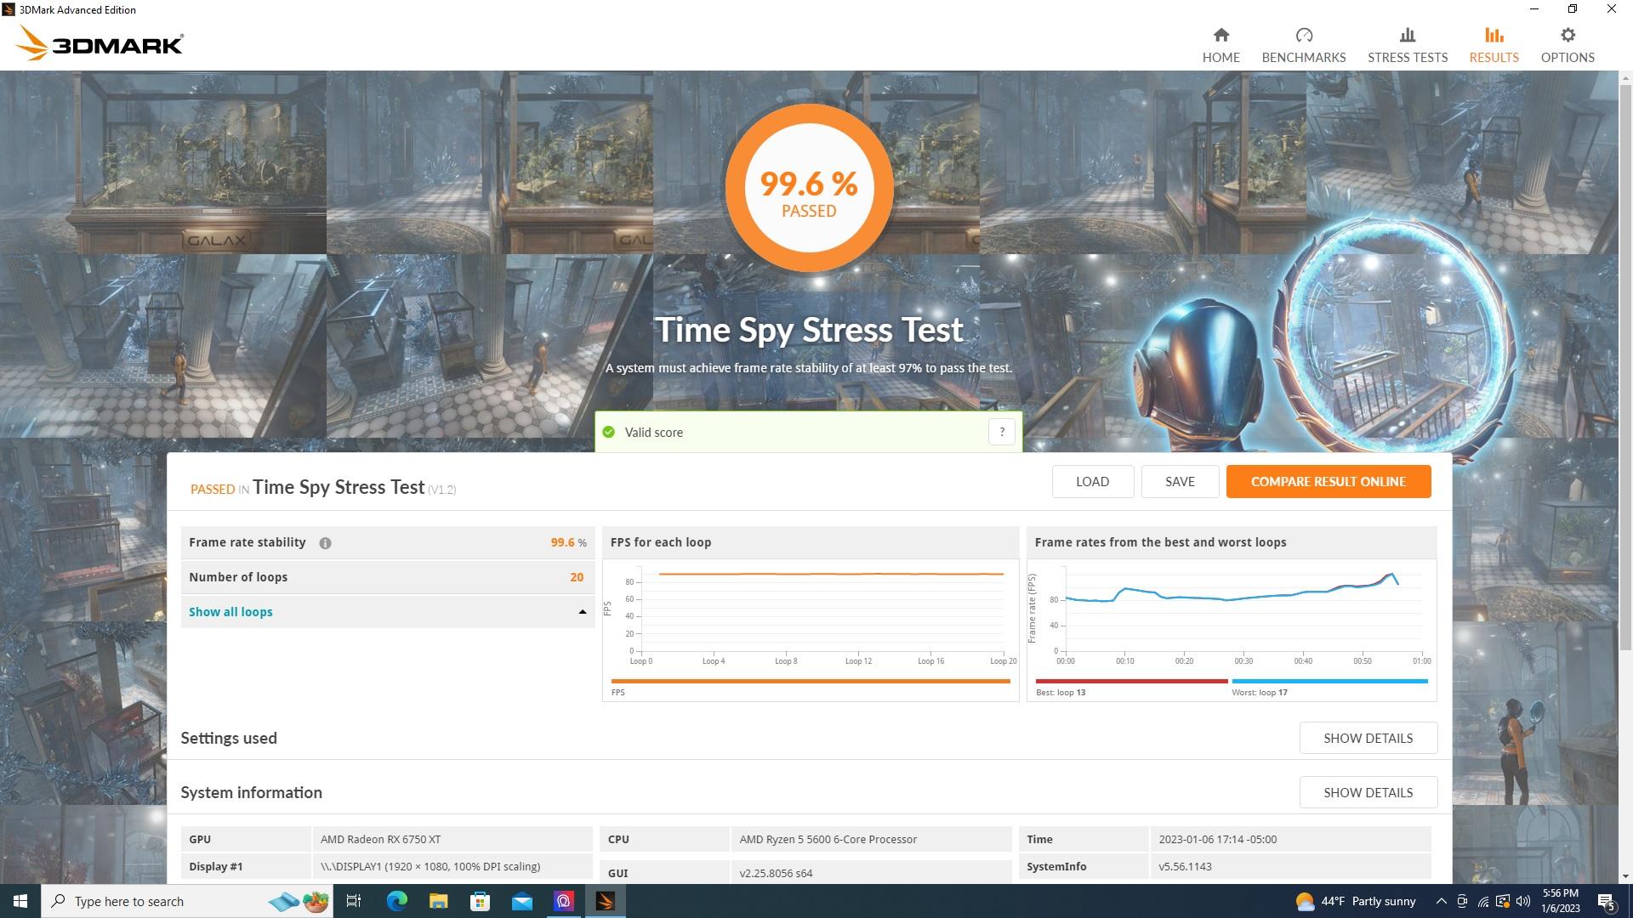Click the purple app icon on the taskbar

click(x=563, y=901)
